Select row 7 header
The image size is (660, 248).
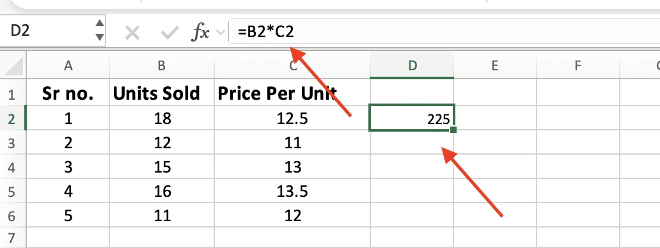(x=13, y=238)
